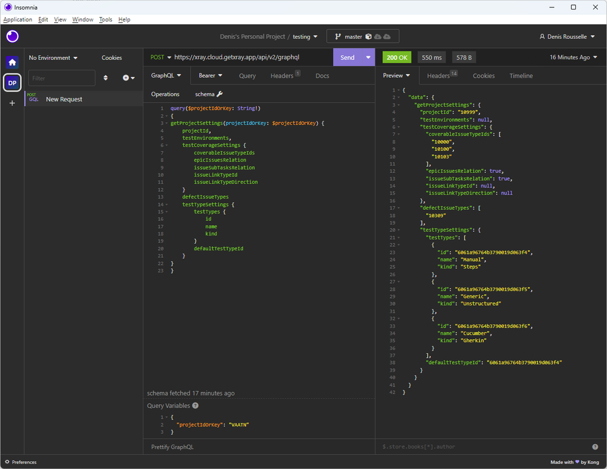Open Preferences via the gear icon
The image size is (607, 469).
pyautogui.click(x=7, y=462)
